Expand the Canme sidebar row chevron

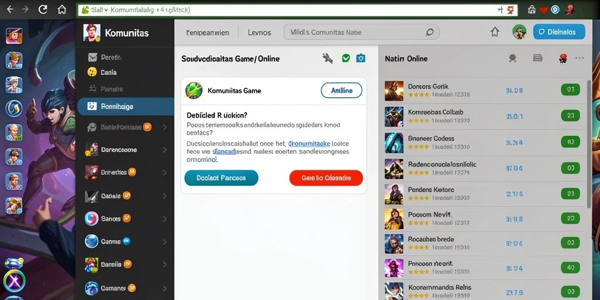click(165, 242)
